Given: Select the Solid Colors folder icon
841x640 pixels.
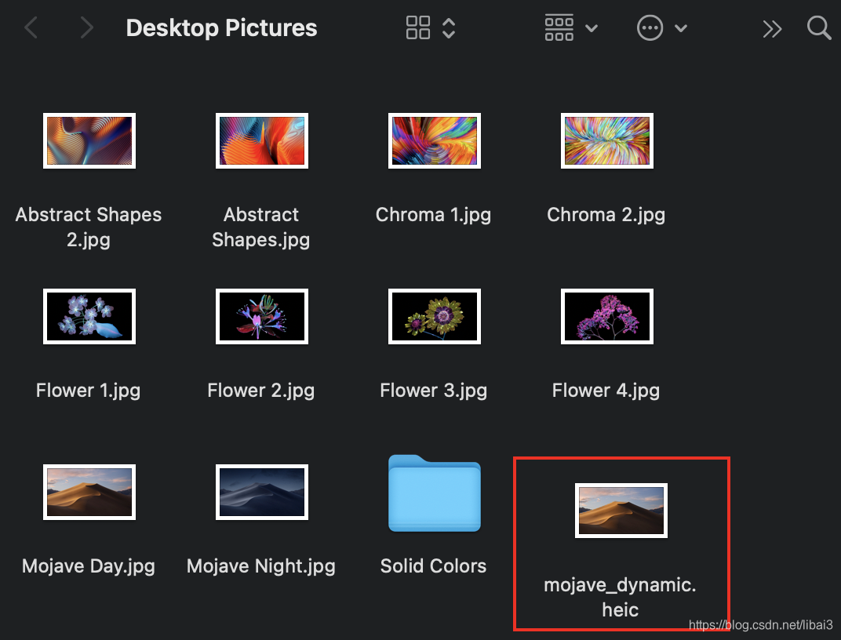Looking at the screenshot, I should point(435,493).
